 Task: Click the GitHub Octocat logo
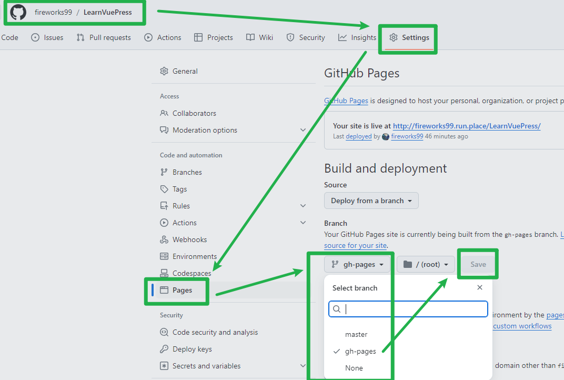[18, 12]
